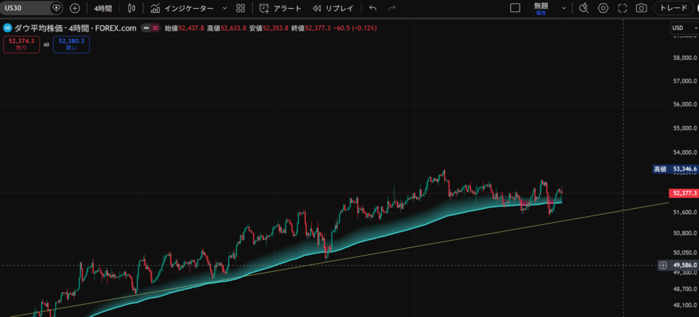This screenshot has width=699, height=317.
Task: Undo the last chart action
Action: coord(373,8)
